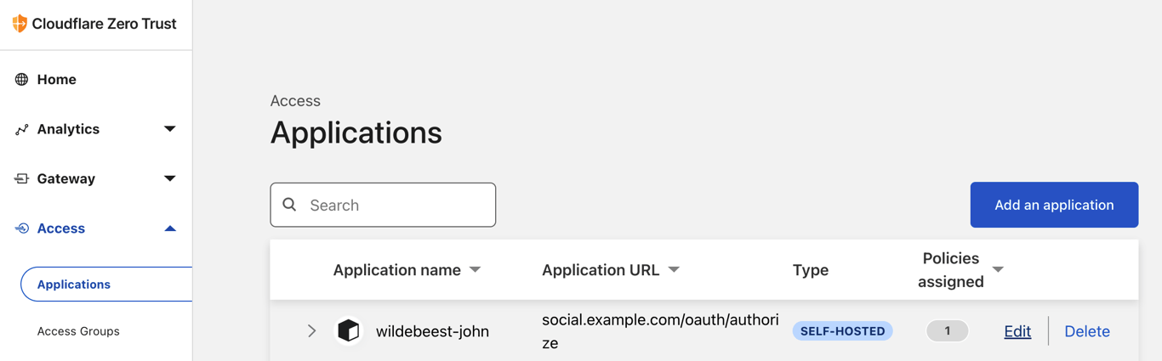Image resolution: width=1162 pixels, height=361 pixels.
Task: Click the Add an application button
Action: (1054, 205)
